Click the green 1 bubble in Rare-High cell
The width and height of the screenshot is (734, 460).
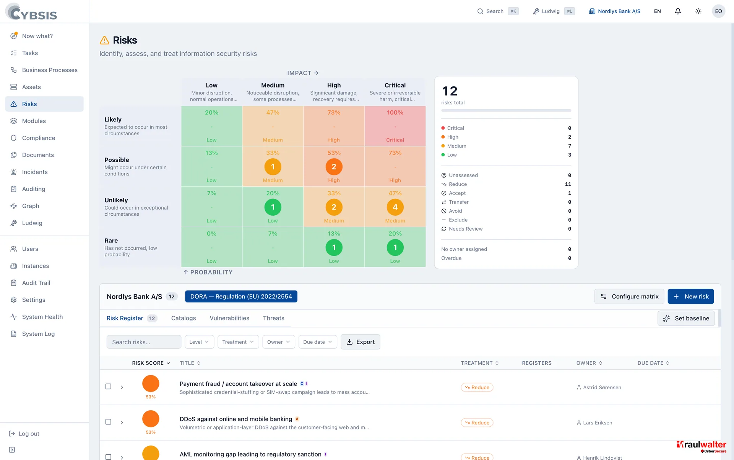(334, 247)
